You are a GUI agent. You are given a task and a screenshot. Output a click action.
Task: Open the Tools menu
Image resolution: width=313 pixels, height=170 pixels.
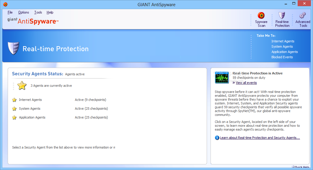click(x=38, y=12)
